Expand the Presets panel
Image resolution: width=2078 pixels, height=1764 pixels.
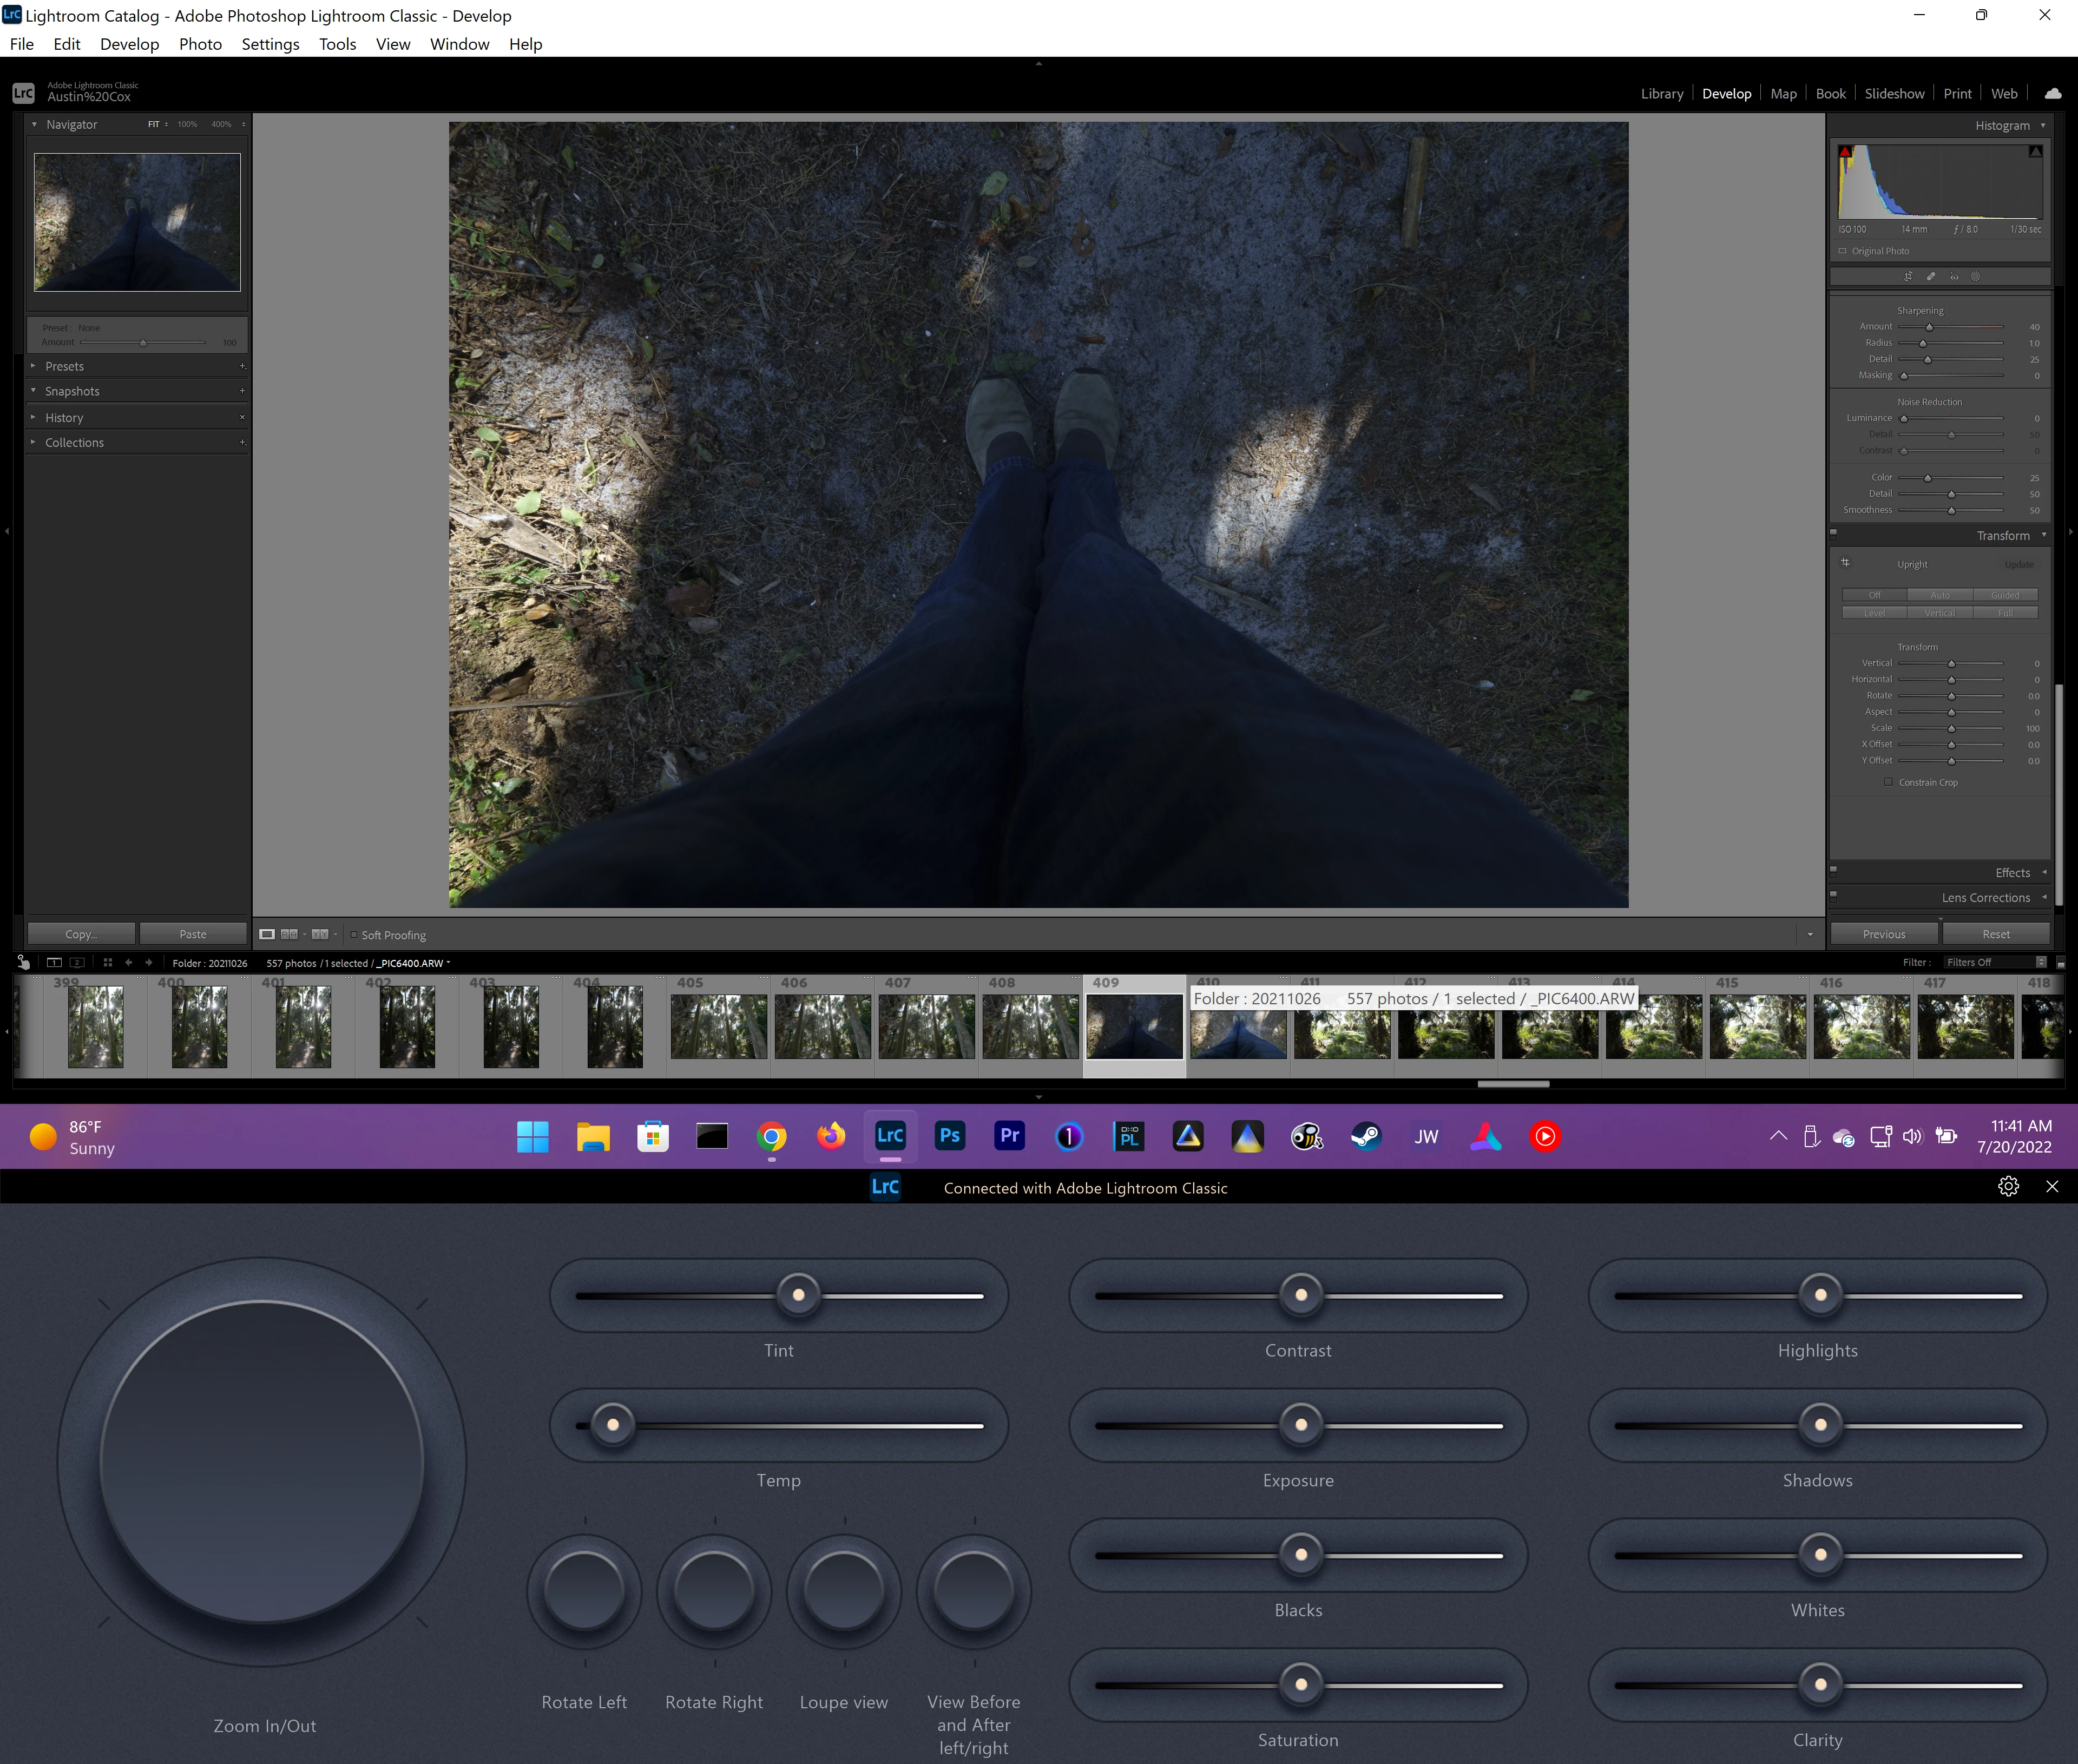pyautogui.click(x=64, y=367)
